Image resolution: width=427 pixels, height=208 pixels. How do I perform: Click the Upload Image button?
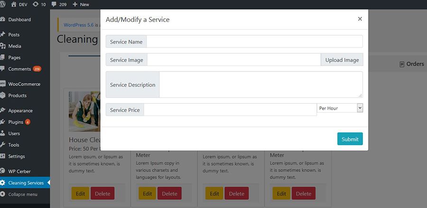click(x=342, y=60)
